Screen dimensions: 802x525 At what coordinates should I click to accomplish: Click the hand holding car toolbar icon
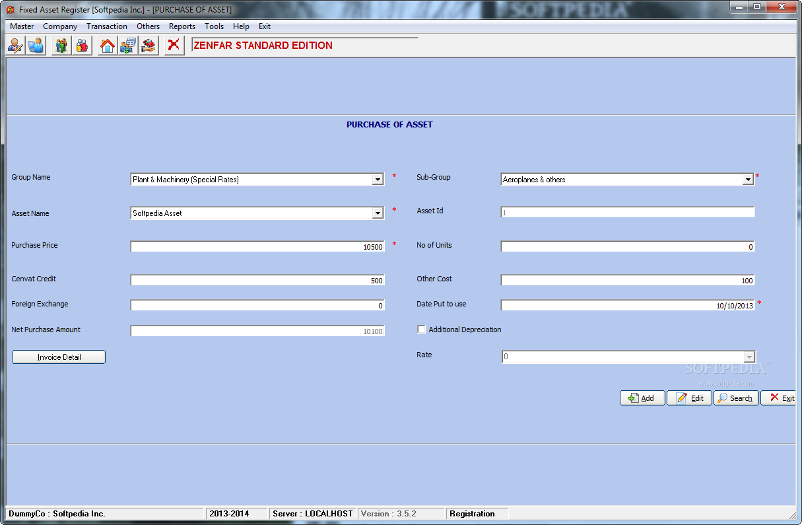(149, 46)
